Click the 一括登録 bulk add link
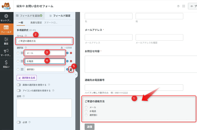This screenshot has height=130, width=197. 66,48
